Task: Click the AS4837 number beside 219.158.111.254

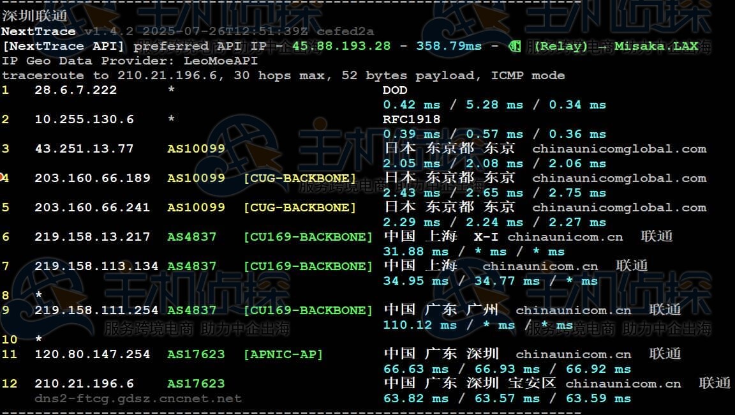Action: pyautogui.click(x=192, y=310)
